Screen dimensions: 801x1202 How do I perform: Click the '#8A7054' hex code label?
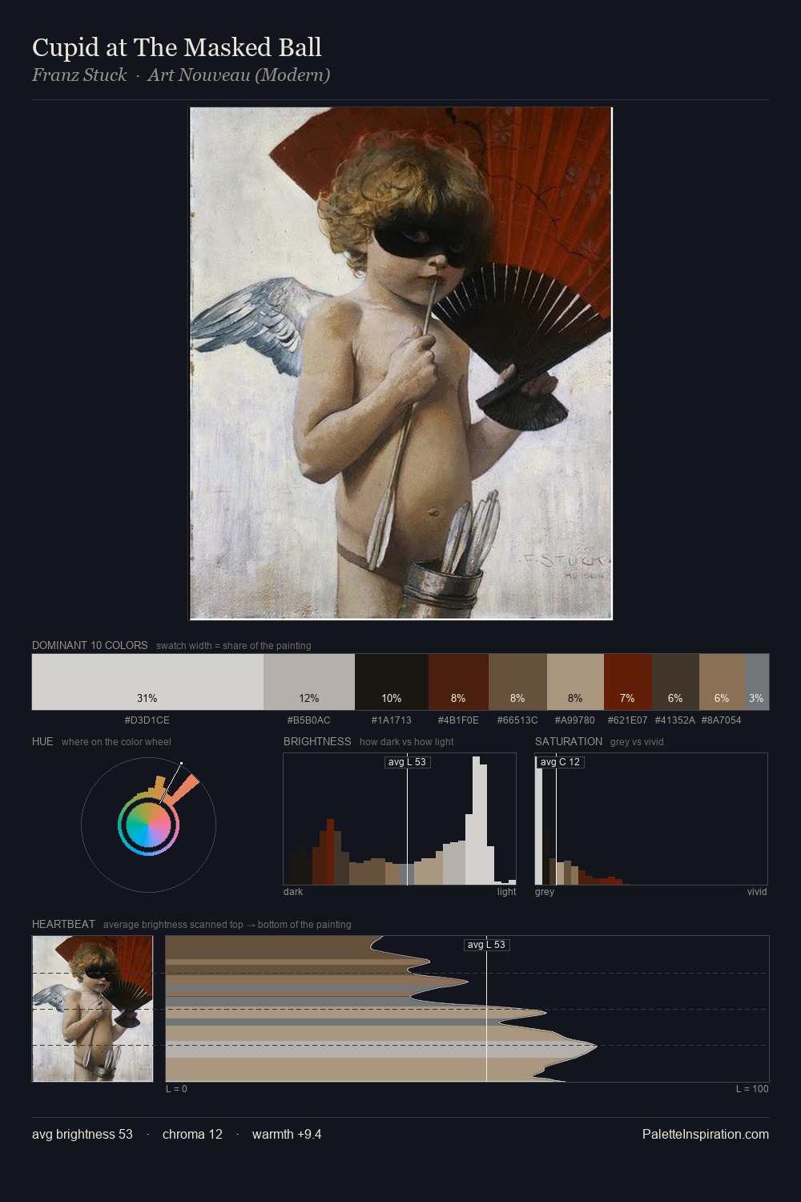[722, 720]
